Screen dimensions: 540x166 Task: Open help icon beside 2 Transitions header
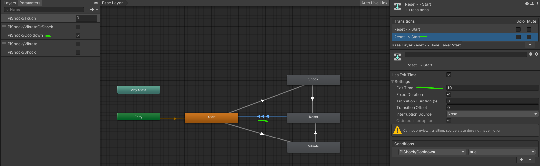click(527, 4)
